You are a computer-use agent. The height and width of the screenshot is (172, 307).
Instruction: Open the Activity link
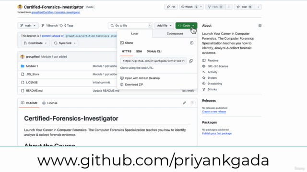click(x=213, y=72)
